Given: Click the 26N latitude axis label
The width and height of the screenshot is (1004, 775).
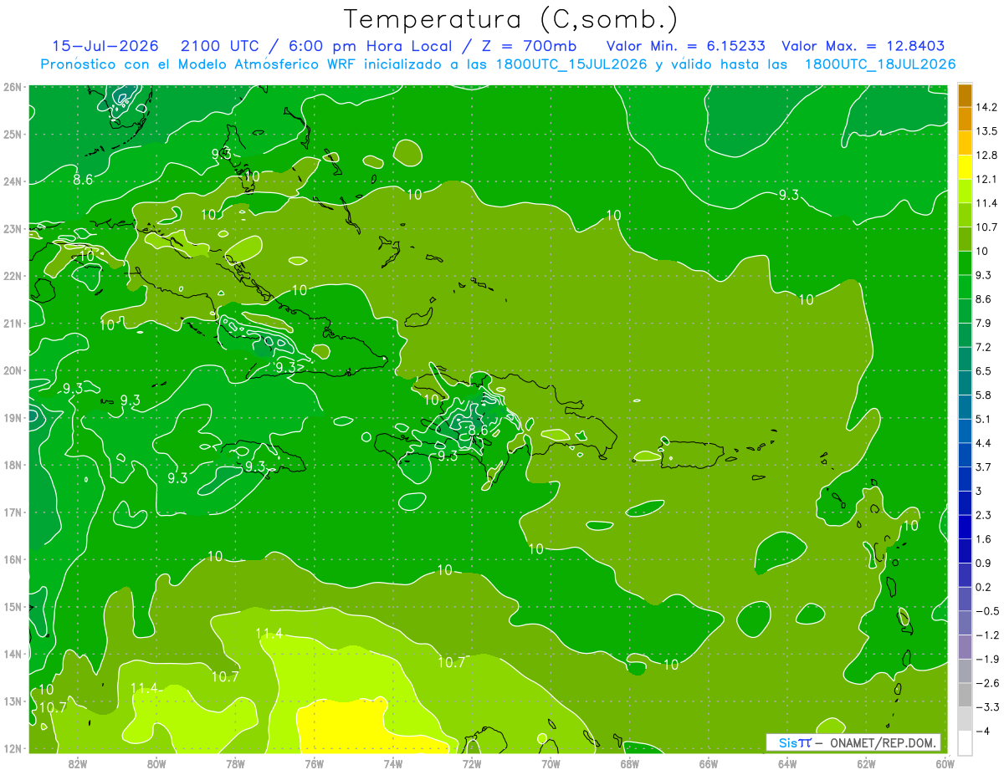Looking at the screenshot, I should 13,87.
